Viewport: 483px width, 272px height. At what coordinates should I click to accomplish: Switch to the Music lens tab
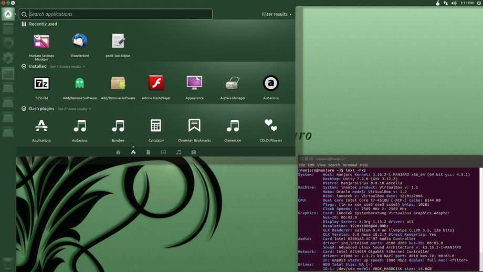click(x=178, y=152)
